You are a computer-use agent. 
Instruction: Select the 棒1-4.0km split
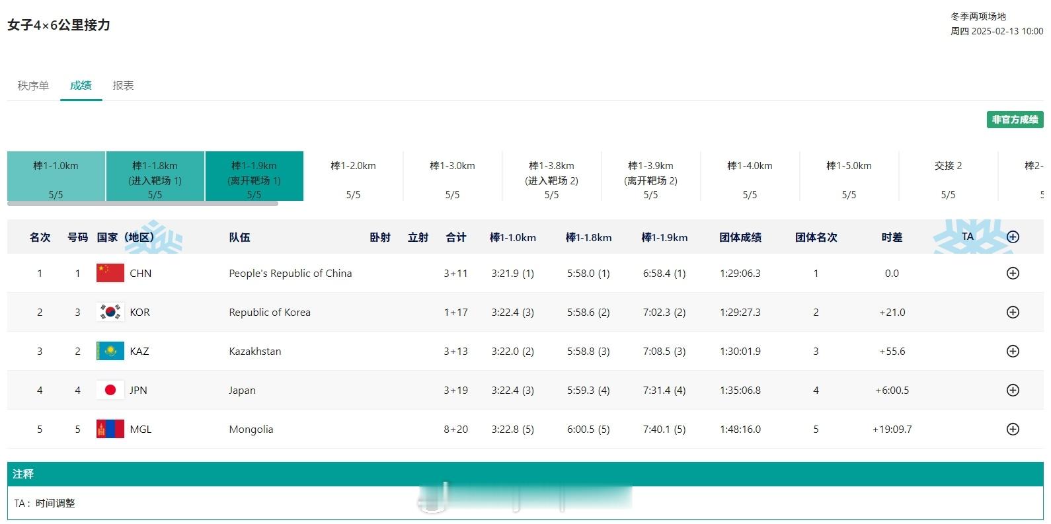[750, 176]
